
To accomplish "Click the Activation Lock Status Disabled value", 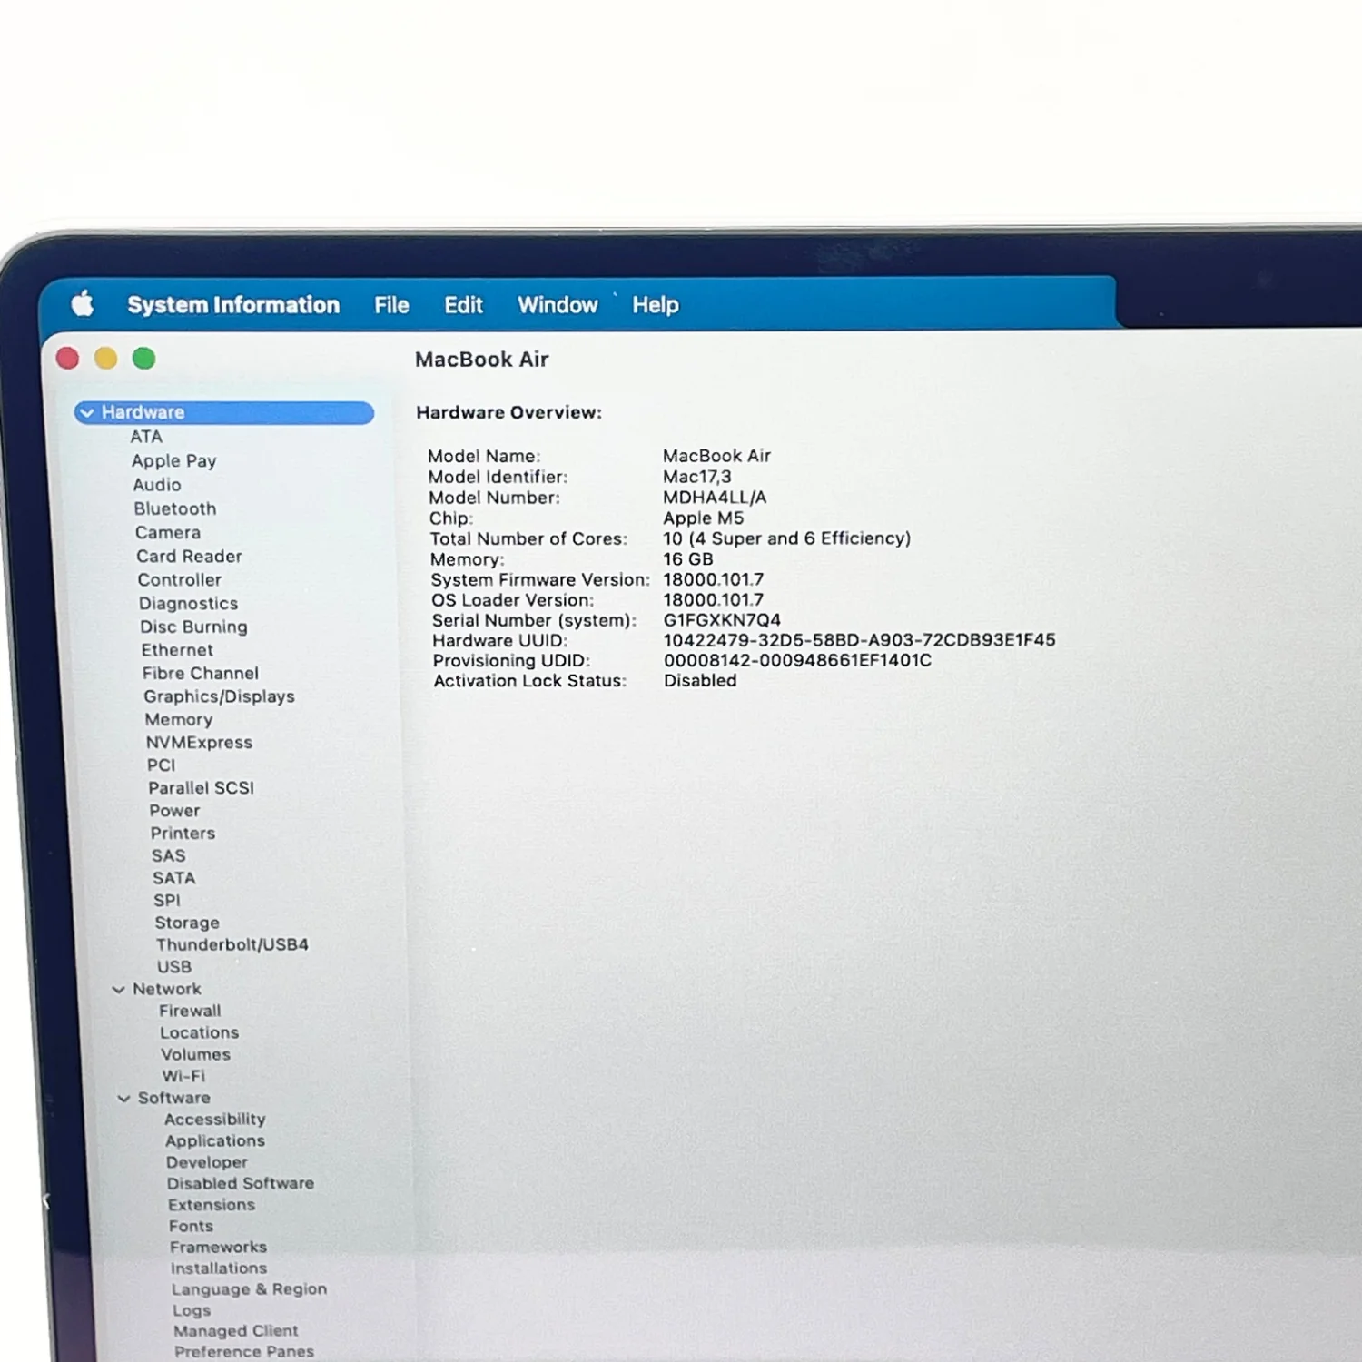I will coord(700,681).
